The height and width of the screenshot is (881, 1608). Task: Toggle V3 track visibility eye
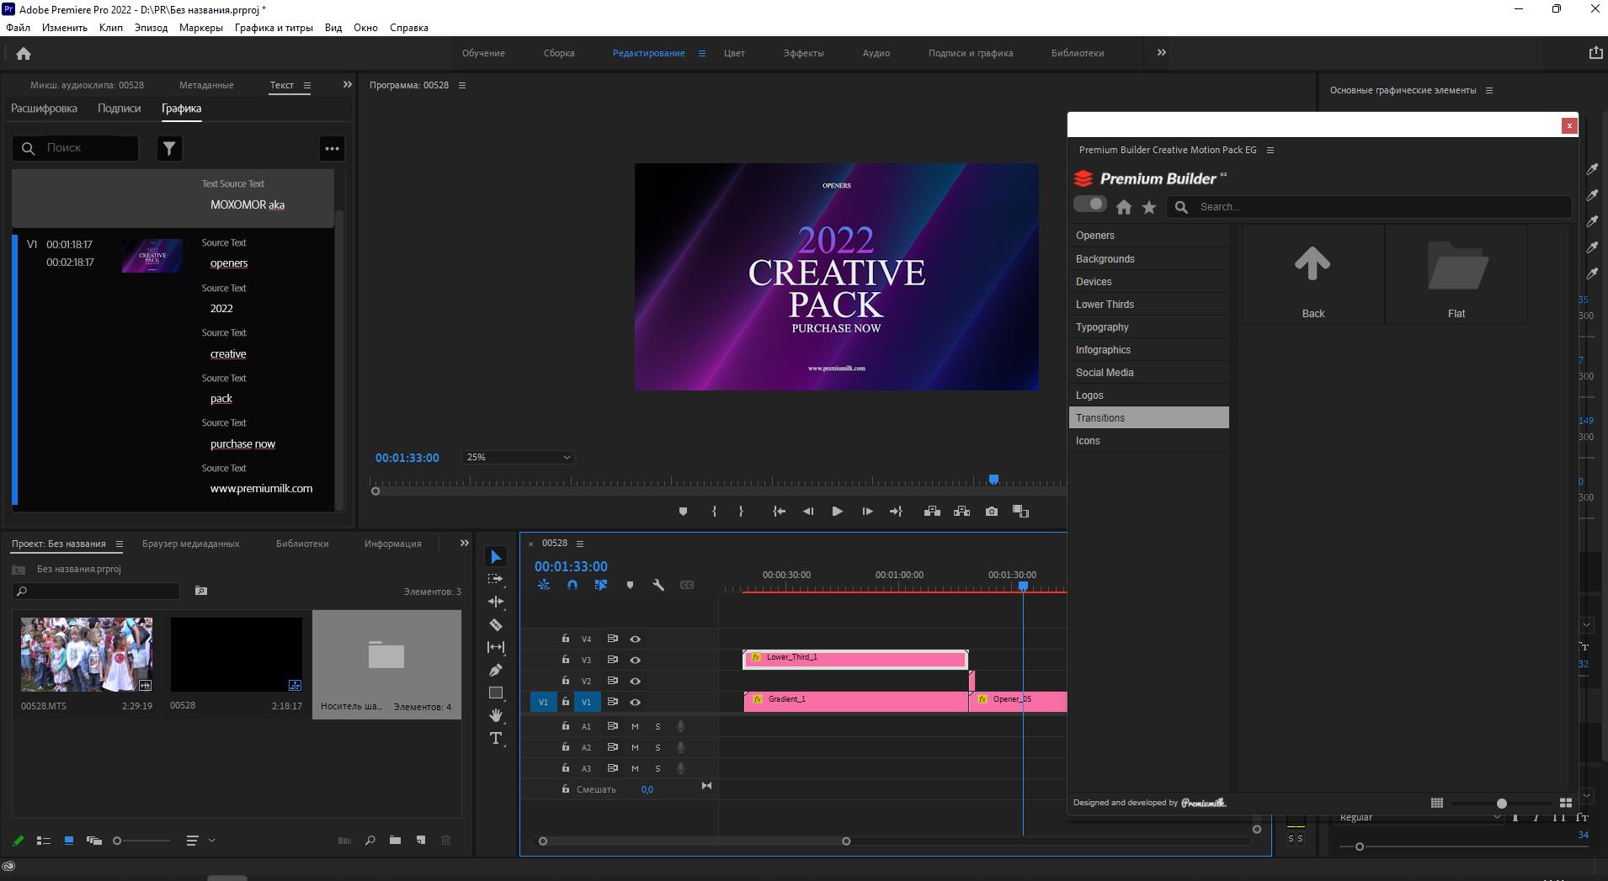636,660
